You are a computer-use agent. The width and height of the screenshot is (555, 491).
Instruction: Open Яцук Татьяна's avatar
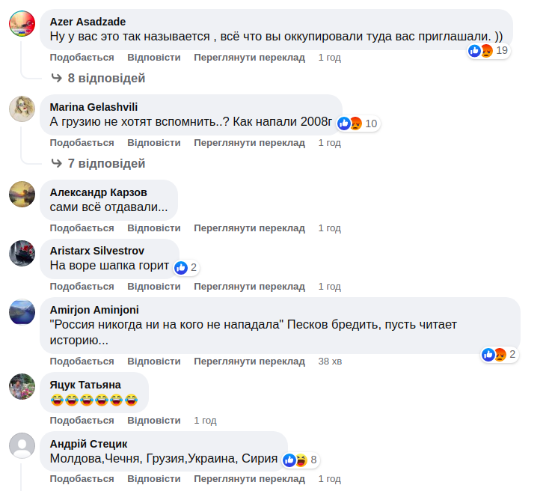click(22, 387)
